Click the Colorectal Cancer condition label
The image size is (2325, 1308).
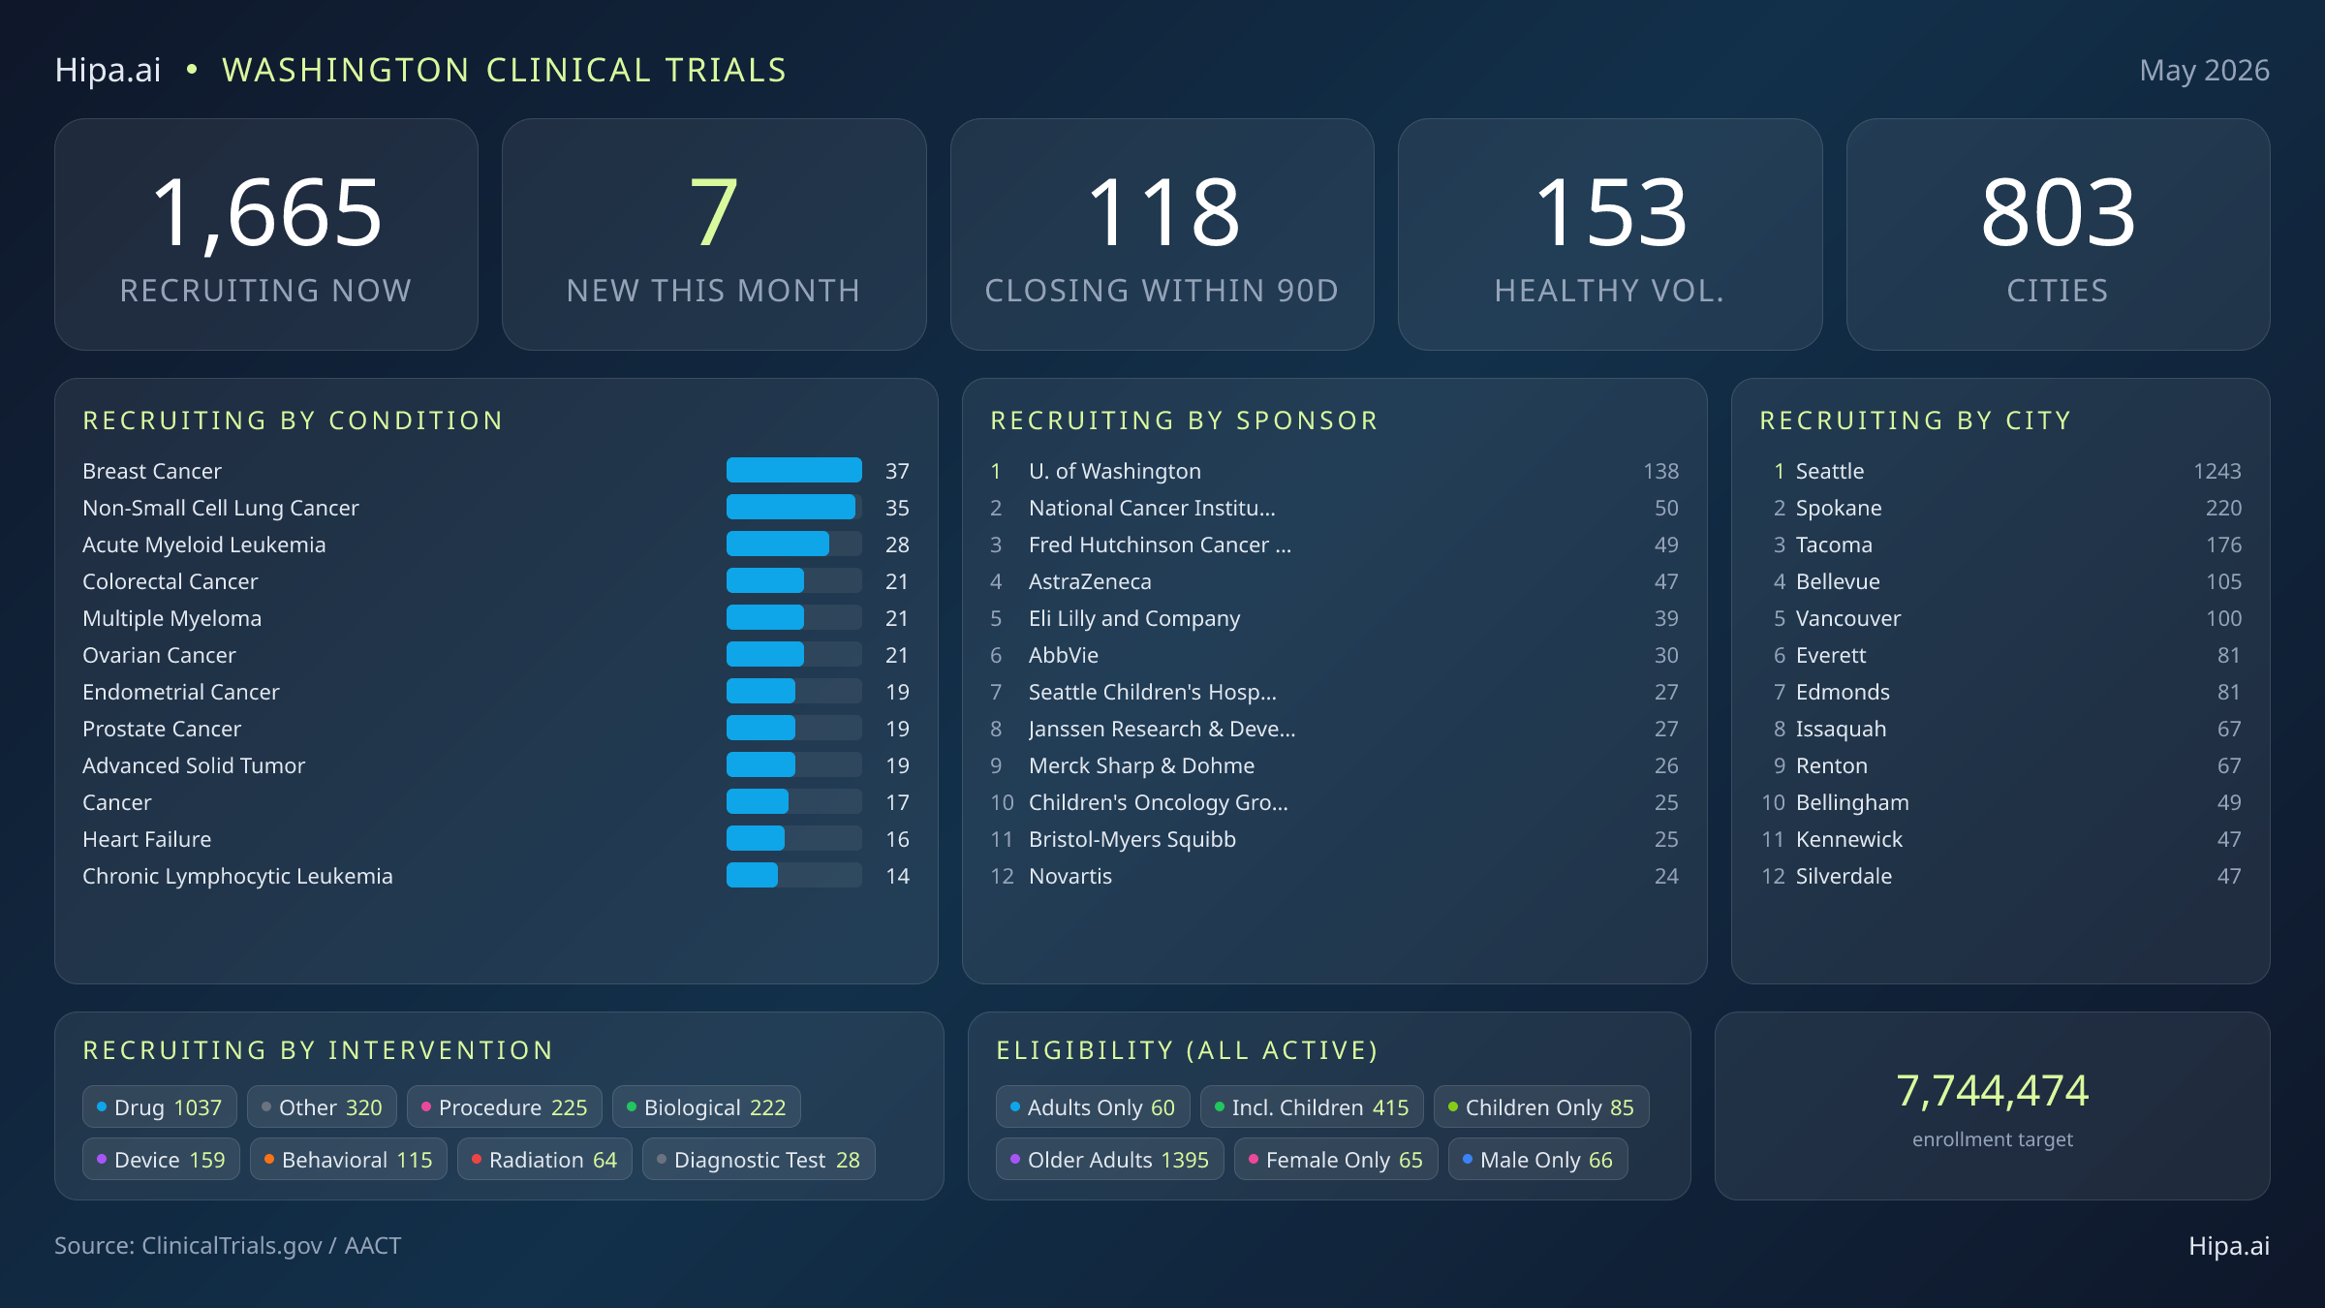click(x=170, y=580)
